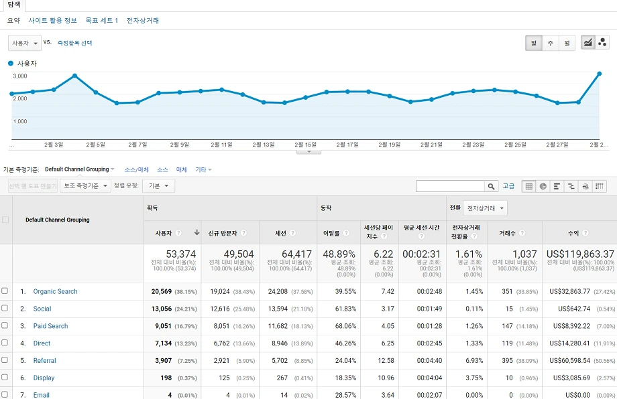The image size is (617, 399).
Task: Switch to 사이트 활용 정보 sub-tab
Action: (x=52, y=21)
